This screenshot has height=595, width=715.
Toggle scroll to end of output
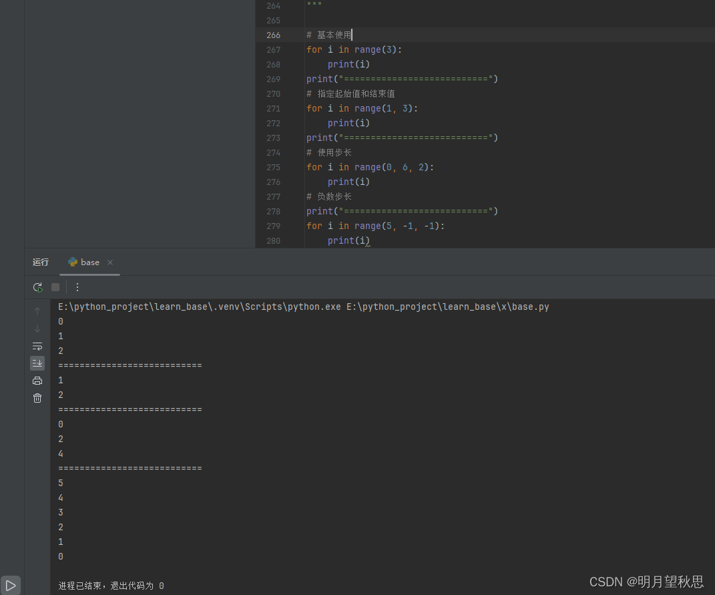[37, 363]
